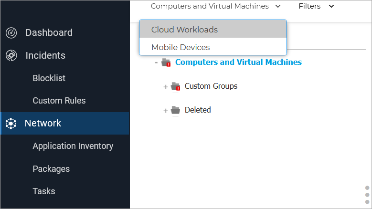Viewport: 372px width, 209px height.
Task: Select Cloud Workloads from the dropdown list
Action: 184,30
